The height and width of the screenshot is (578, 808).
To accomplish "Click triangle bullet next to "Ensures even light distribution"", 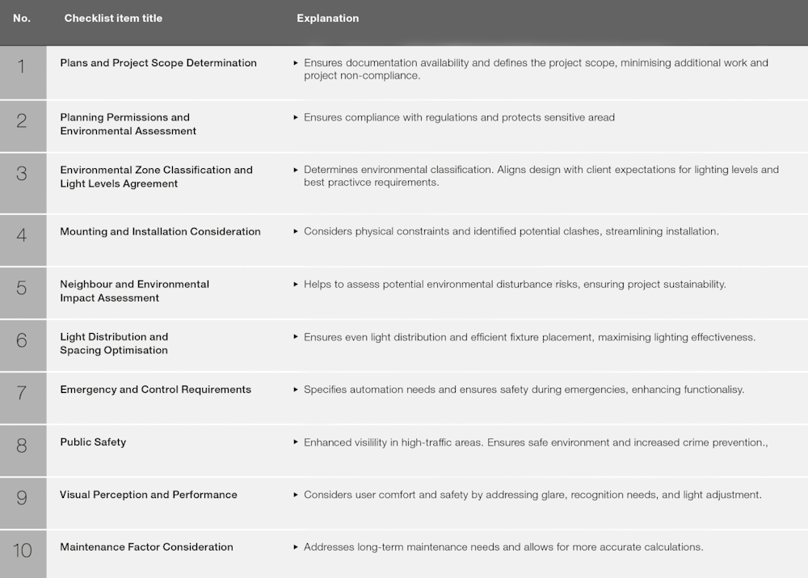I will point(296,337).
